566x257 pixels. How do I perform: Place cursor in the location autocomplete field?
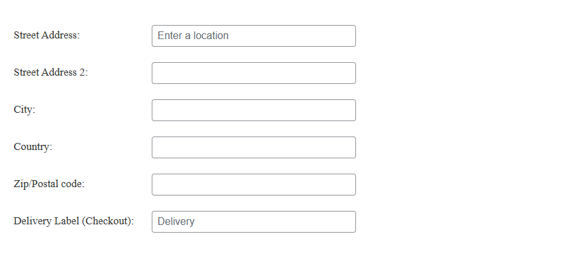[254, 36]
